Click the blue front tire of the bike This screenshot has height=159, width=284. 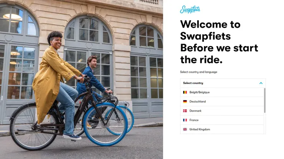(106, 124)
